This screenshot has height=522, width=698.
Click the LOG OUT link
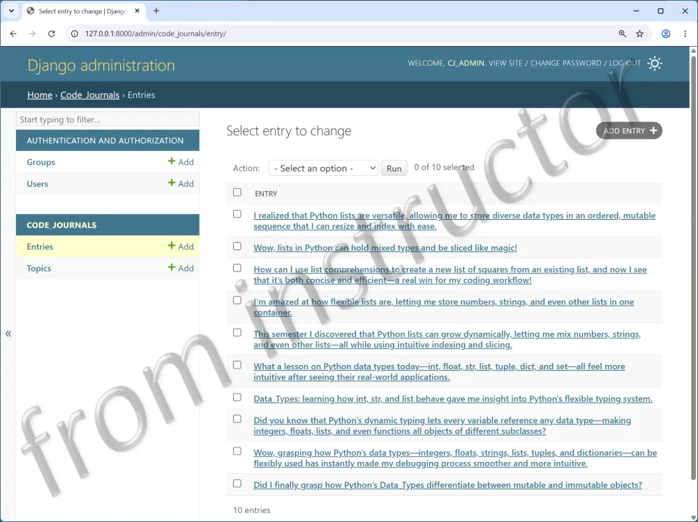coord(625,64)
